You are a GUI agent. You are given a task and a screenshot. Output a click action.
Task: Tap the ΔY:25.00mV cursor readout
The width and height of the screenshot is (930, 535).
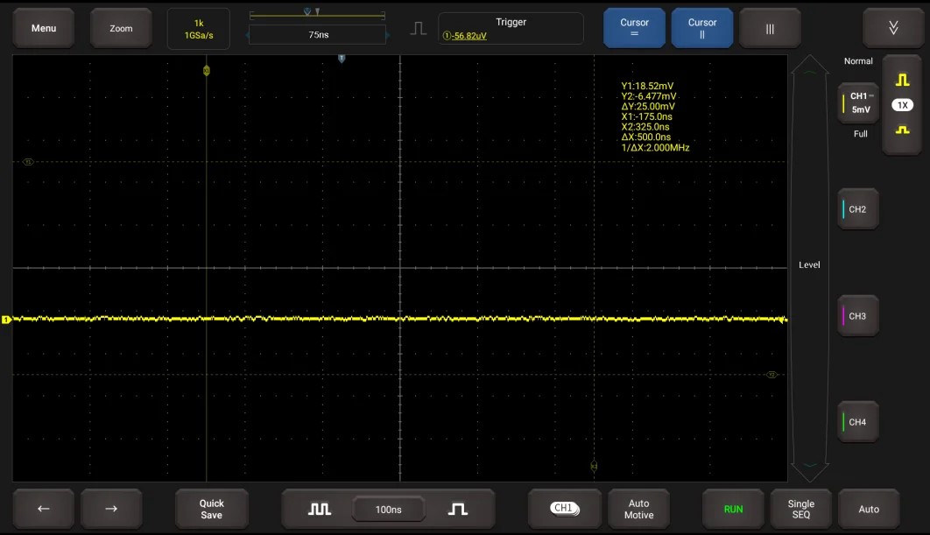tap(648, 106)
